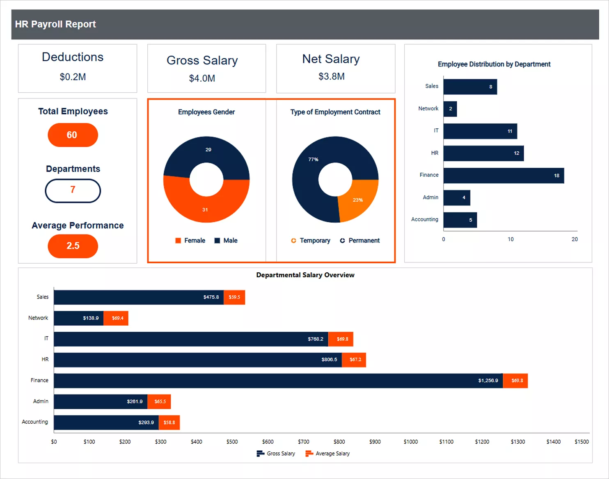Click the Employee Distribution by Department title
Screen dimensions: 609x479
click(494, 64)
